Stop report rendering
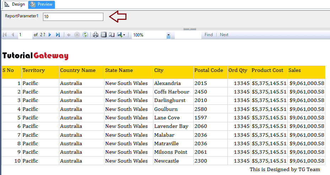This screenshot has height=175, width=330. pos(77,35)
